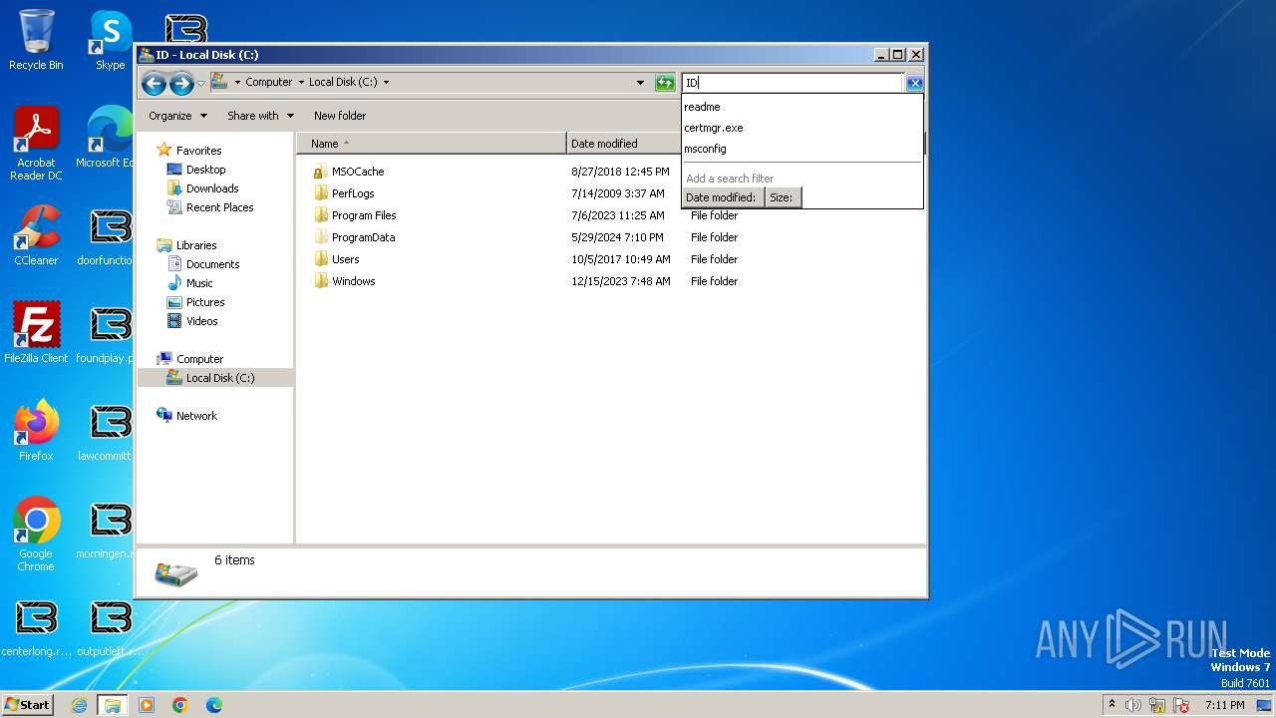1276x718 pixels.
Task: Select Local Disk (C:) in navigation pane
Action: 219,378
